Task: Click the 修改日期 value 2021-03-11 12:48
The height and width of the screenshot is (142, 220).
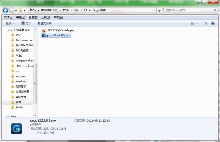Action: point(55,128)
